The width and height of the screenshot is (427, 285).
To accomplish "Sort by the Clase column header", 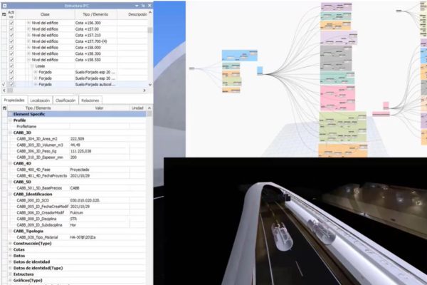I will point(45,14).
